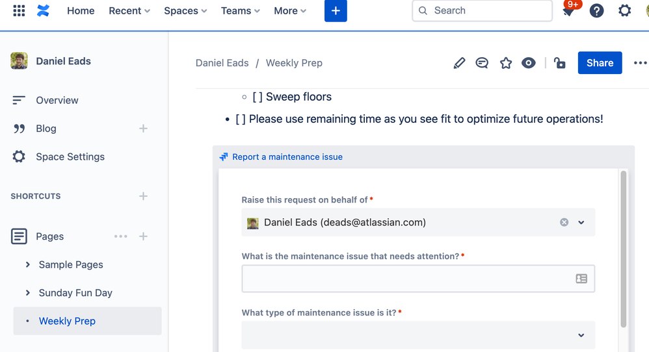Star this page as favorite
Screen dimensions: 649x352
pos(506,63)
